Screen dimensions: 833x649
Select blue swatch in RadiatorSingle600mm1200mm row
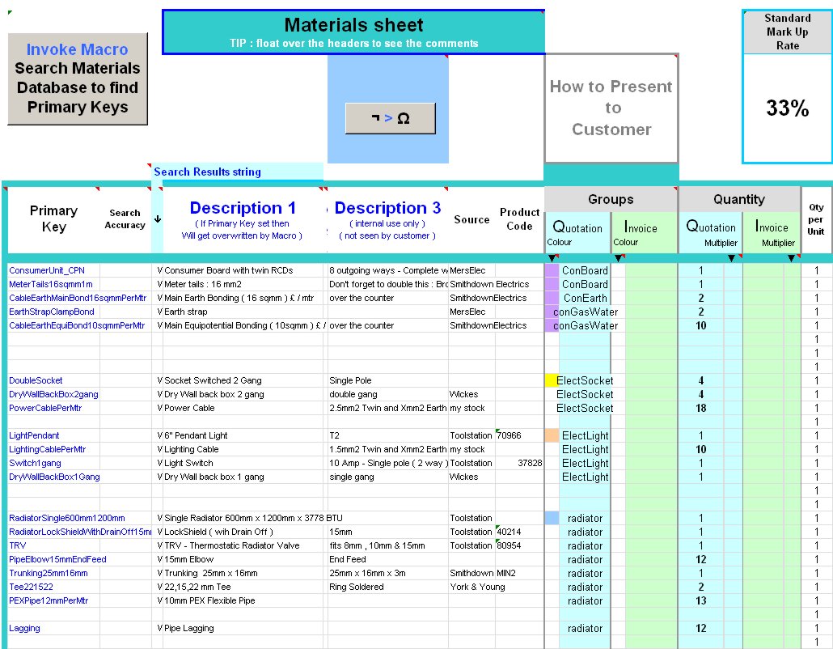(552, 518)
